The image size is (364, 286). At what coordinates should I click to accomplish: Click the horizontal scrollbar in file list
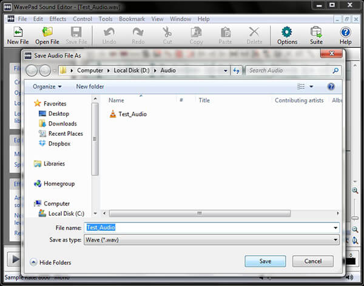pos(200,213)
